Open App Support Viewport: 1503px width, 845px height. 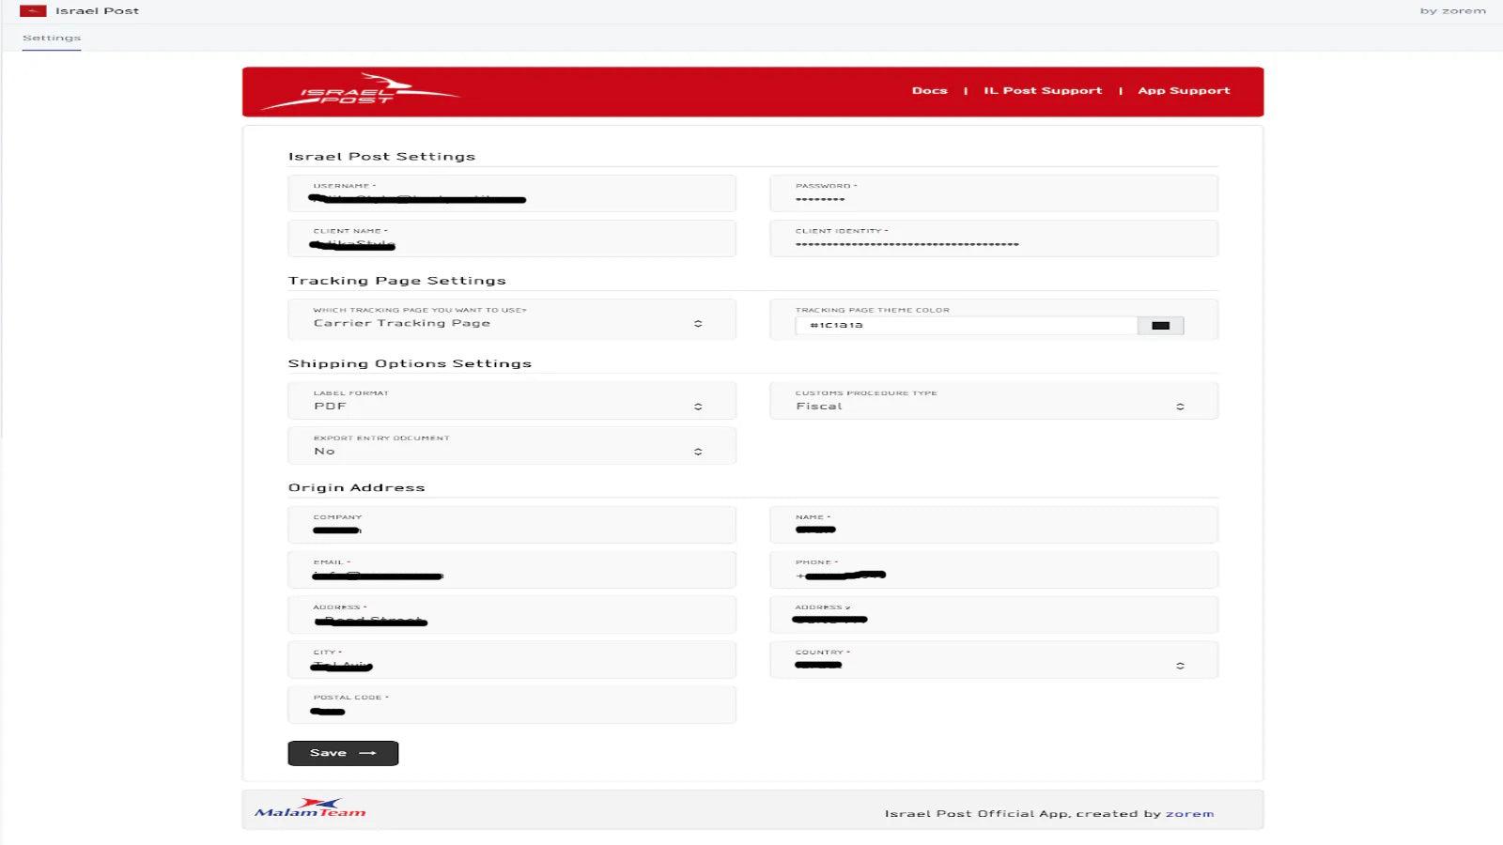[1183, 90]
